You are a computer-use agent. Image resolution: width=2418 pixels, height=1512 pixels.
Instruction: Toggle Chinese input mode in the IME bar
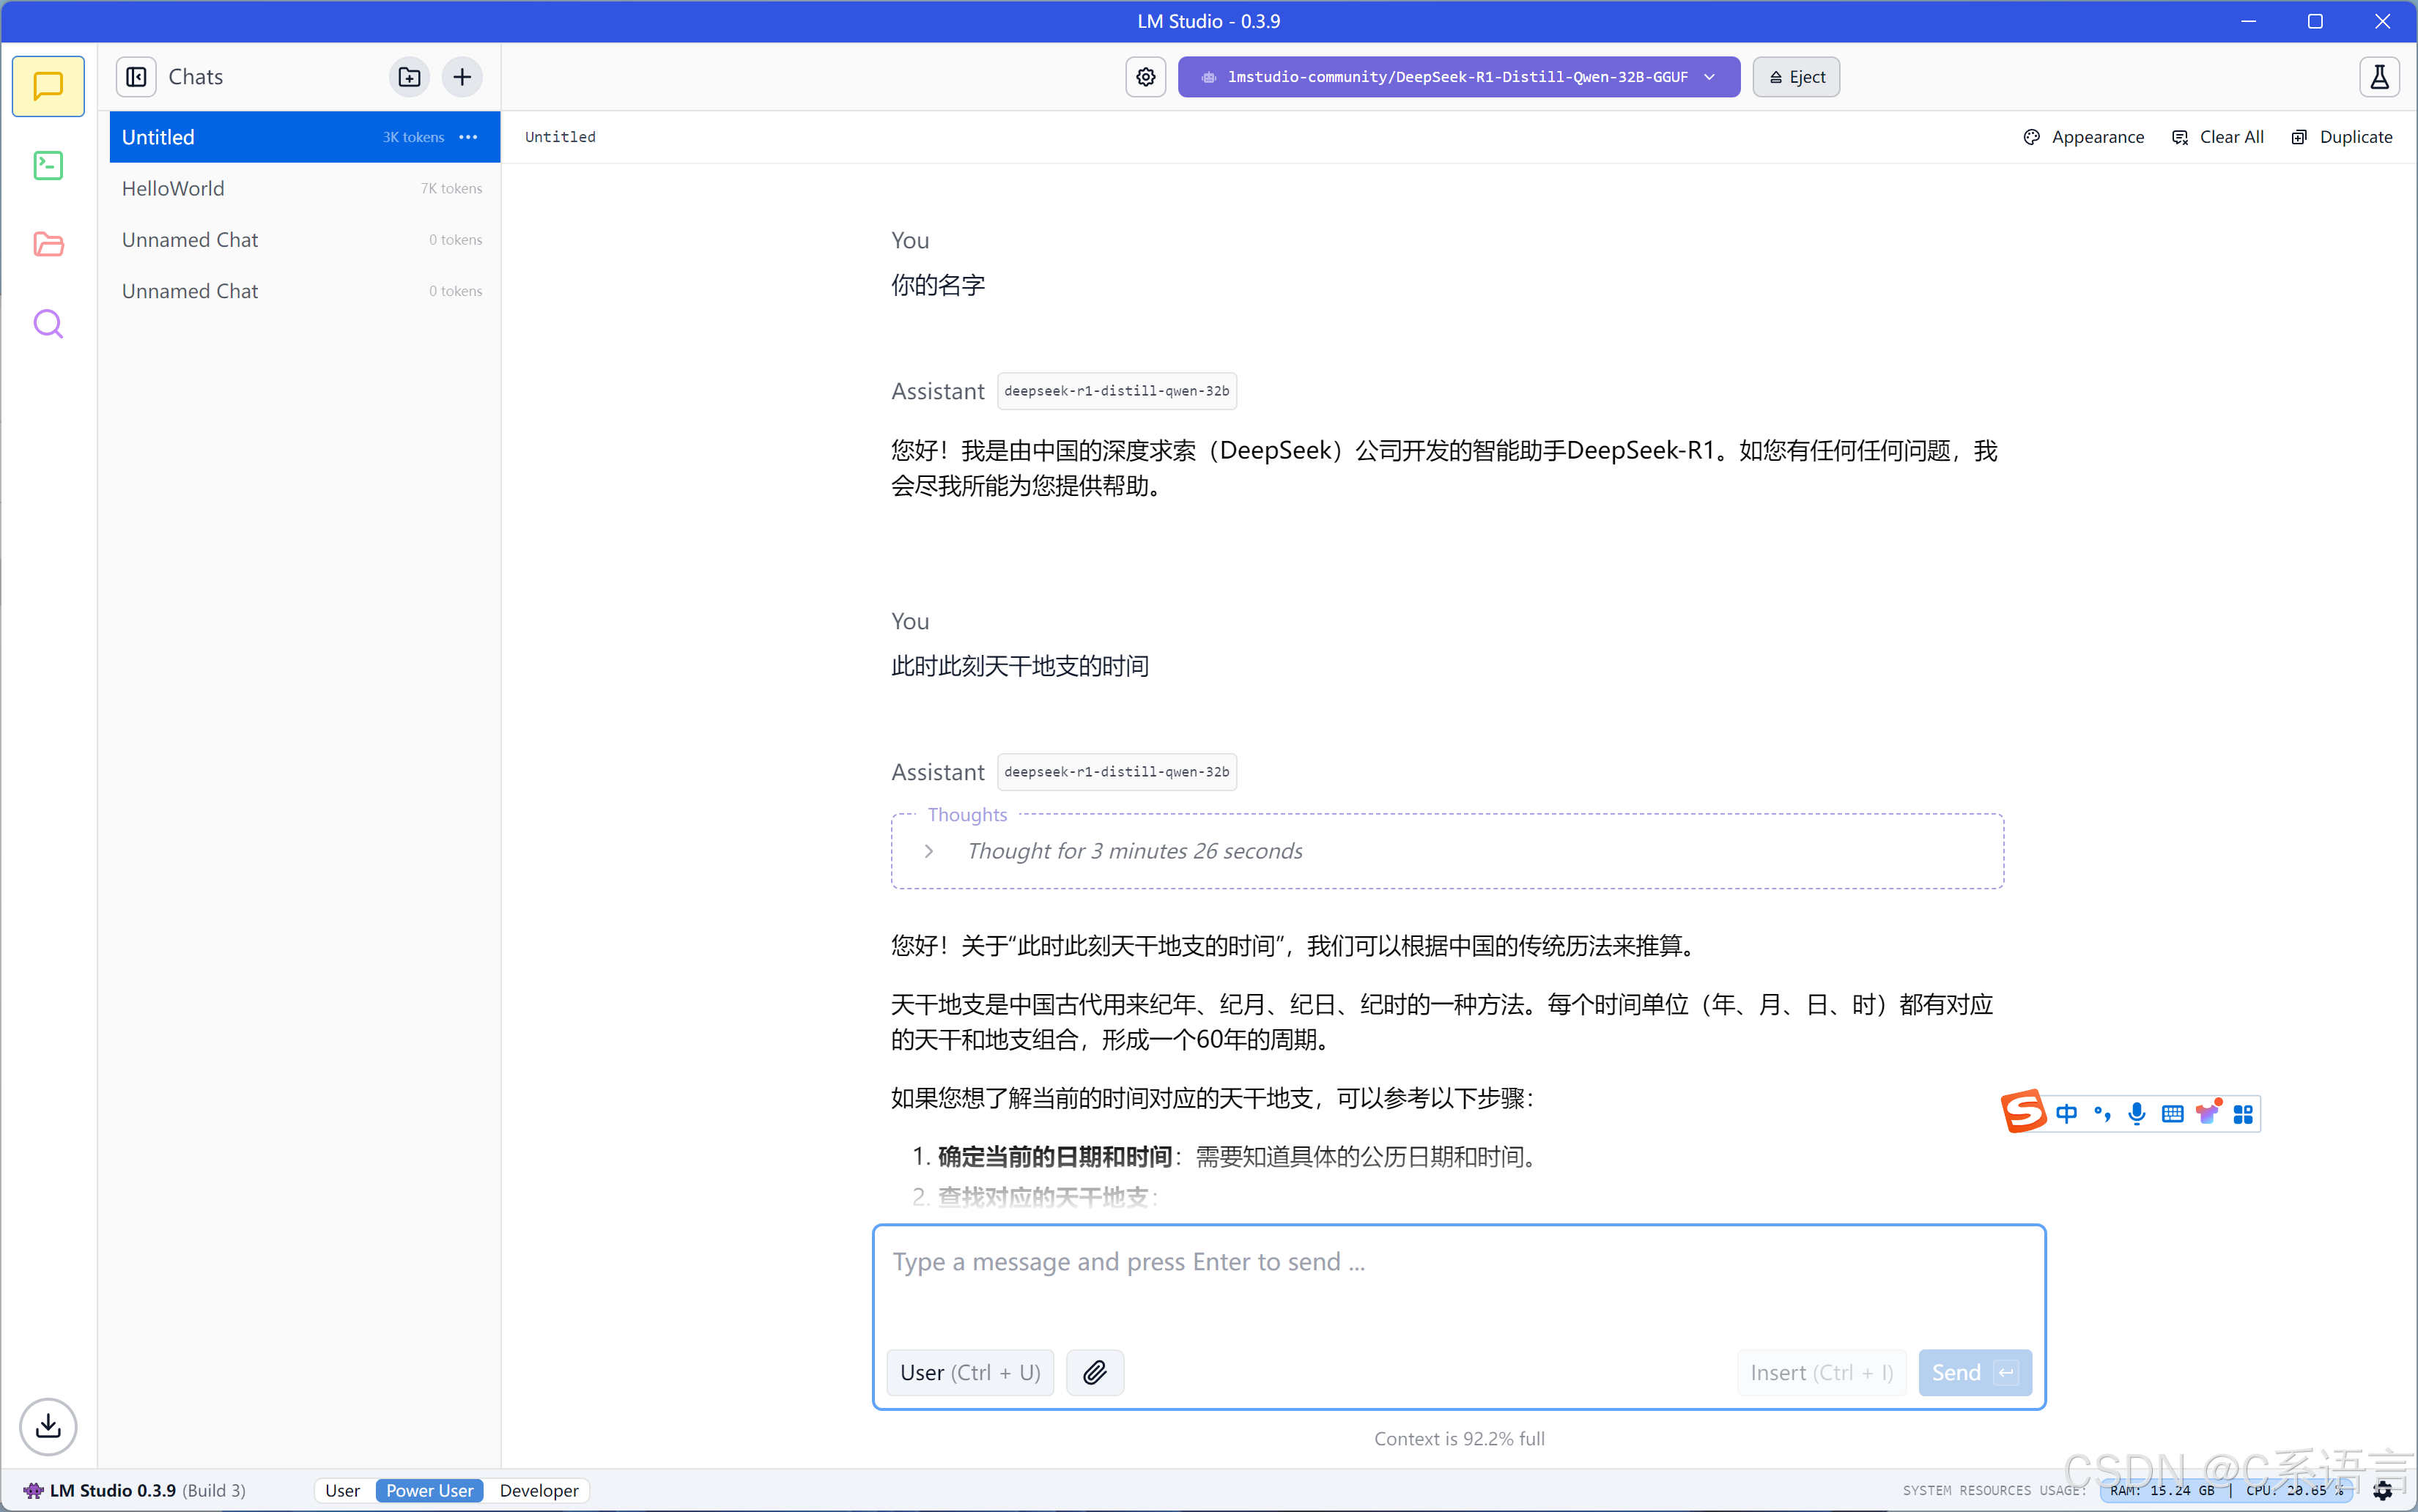2067,1114
